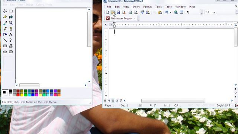Open the Window menu in Word
Viewport: 238px width, 134px height.
180,7
